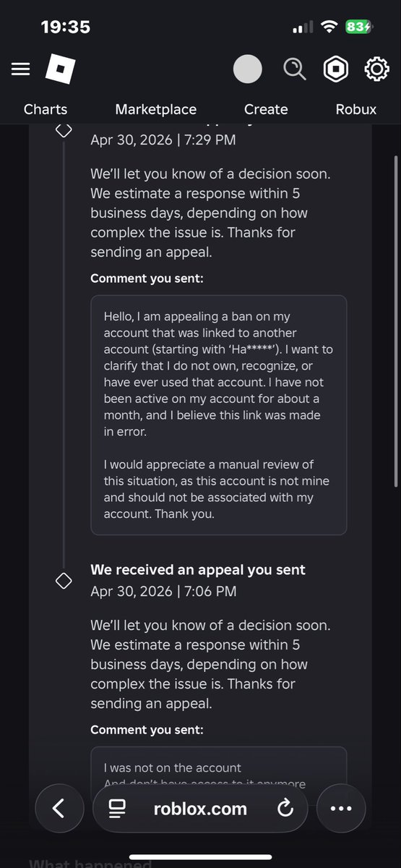Open search with the magnifier icon
This screenshot has width=401, height=868.
click(x=295, y=69)
